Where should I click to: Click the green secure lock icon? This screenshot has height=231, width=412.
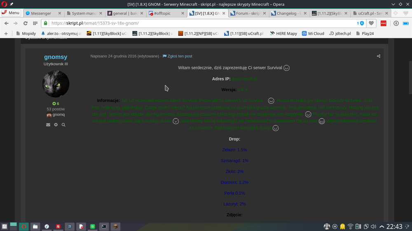click(x=45, y=23)
